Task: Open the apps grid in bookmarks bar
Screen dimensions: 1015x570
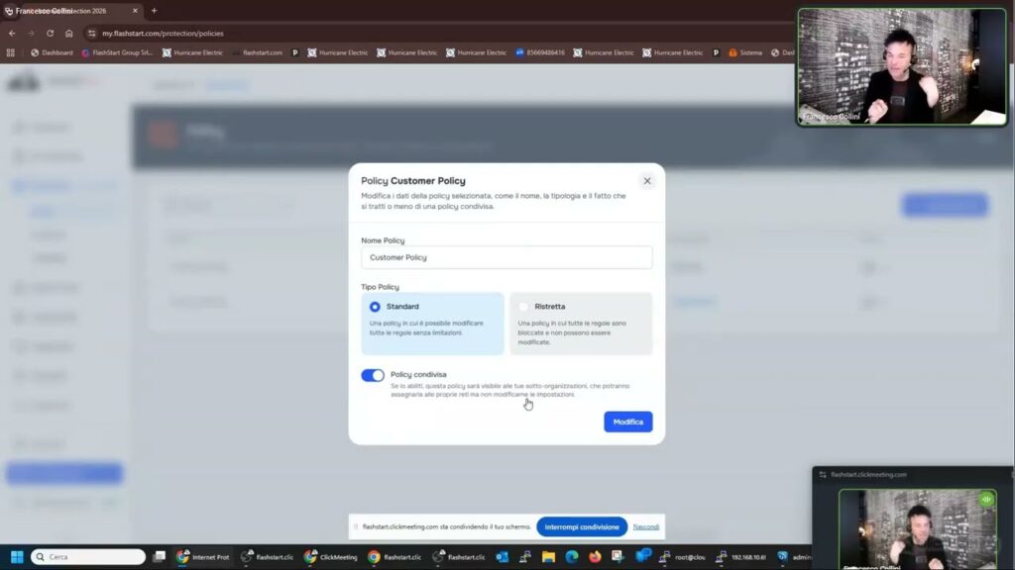Action: [10, 52]
